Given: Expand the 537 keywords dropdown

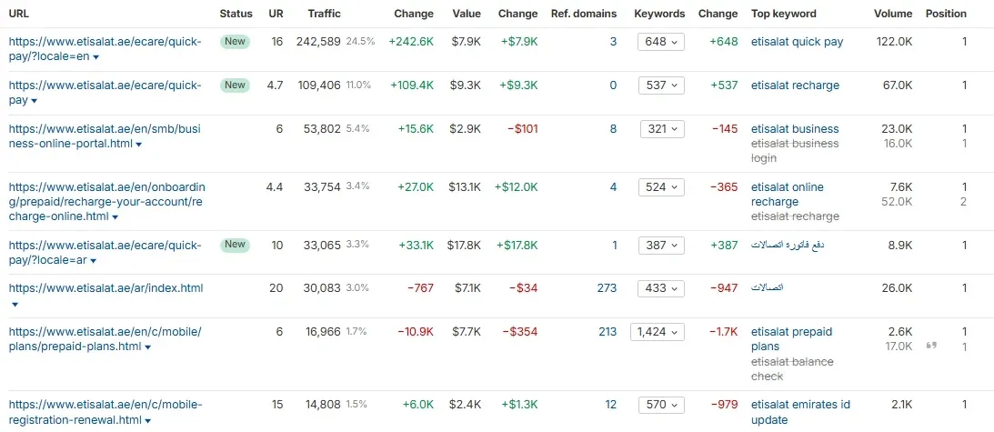Looking at the screenshot, I should coord(661,85).
